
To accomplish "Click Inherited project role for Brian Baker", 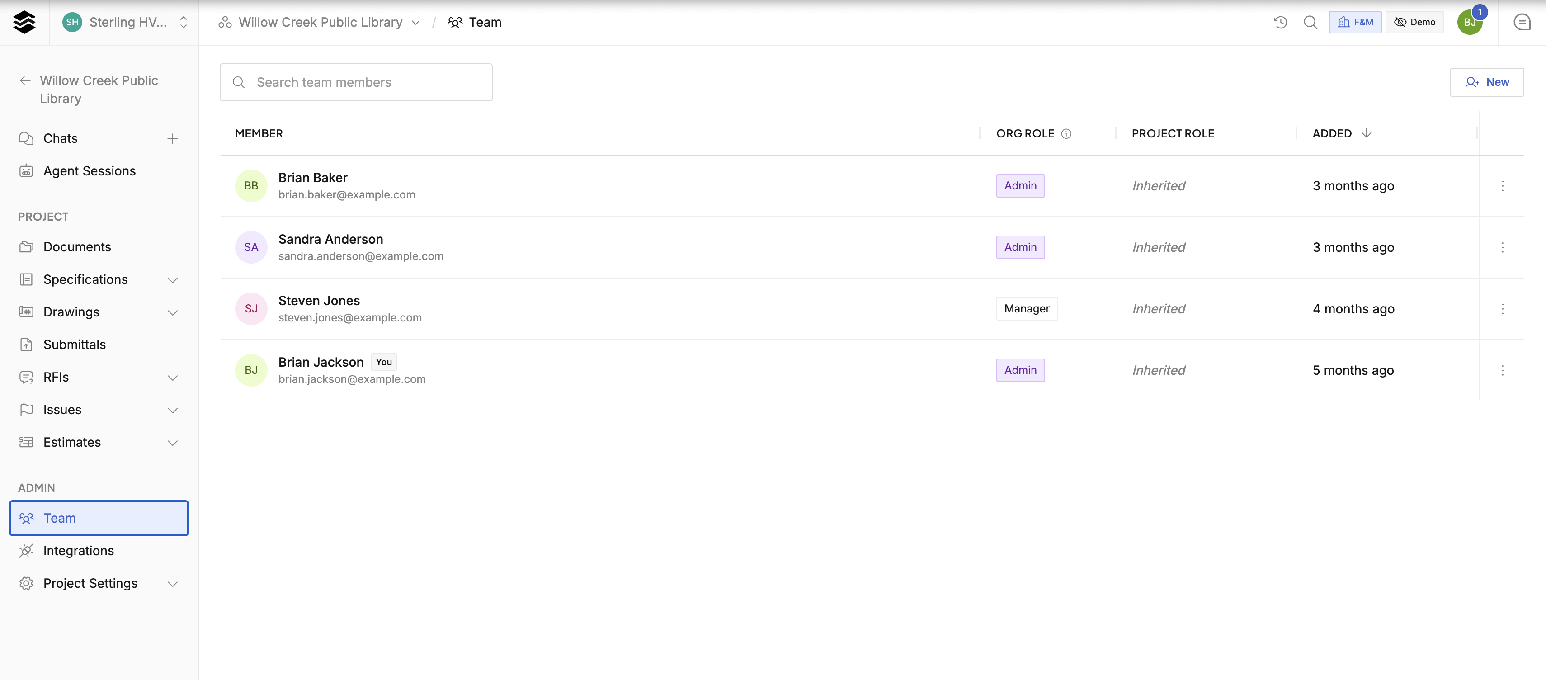I will pyautogui.click(x=1158, y=186).
